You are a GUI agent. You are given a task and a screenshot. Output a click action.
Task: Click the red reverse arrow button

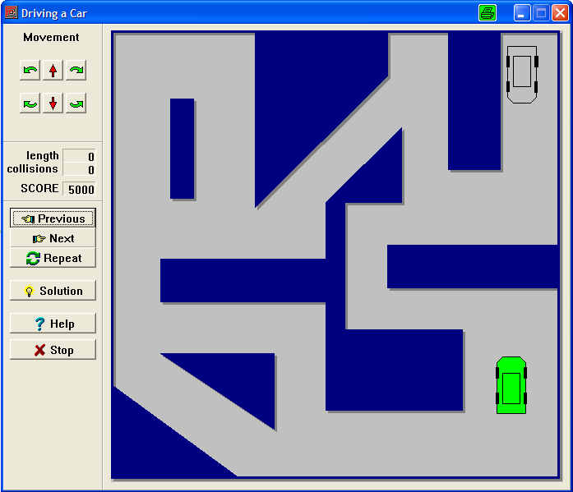pos(53,103)
